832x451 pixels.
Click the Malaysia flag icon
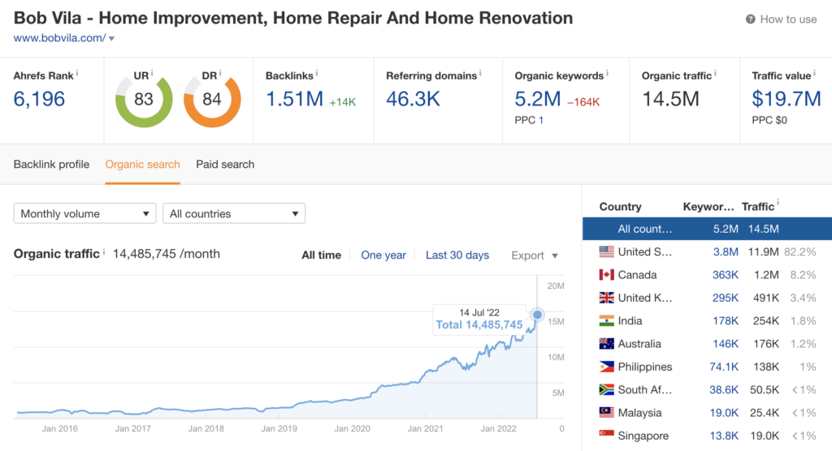(x=606, y=412)
